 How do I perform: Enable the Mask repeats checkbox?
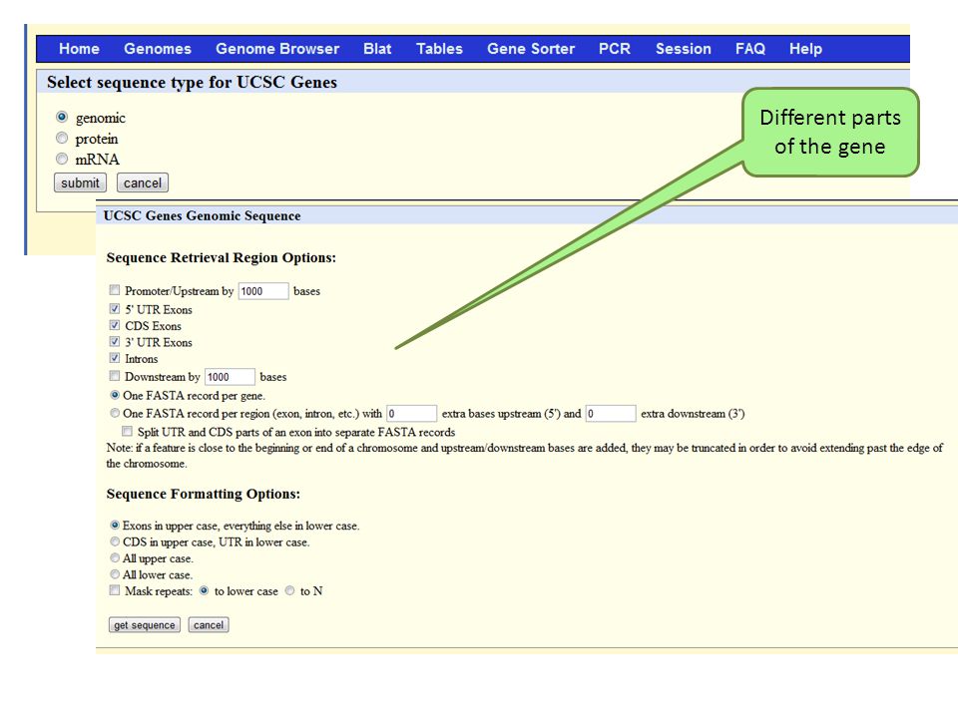tap(115, 590)
